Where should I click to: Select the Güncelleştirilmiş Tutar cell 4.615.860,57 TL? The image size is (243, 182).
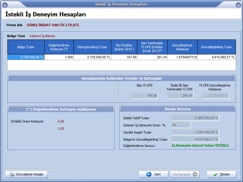[x=216, y=57]
